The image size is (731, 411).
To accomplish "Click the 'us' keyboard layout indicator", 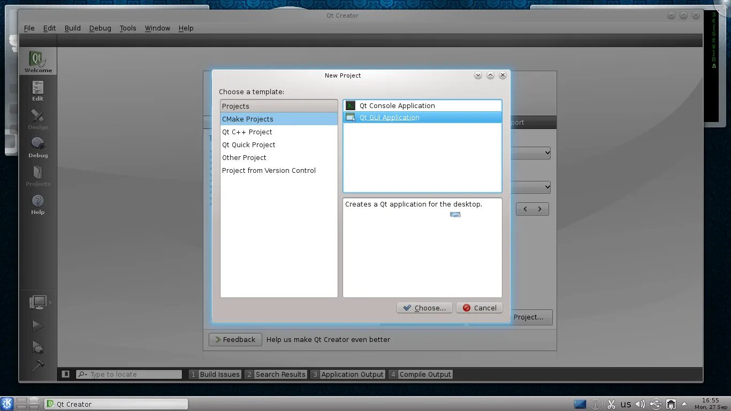I will coord(626,404).
